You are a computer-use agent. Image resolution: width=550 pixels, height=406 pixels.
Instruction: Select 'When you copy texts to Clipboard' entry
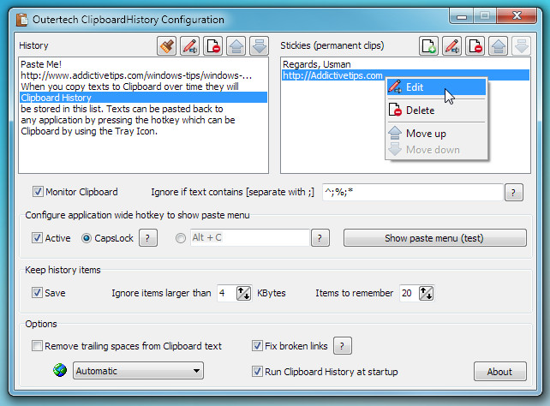(x=143, y=87)
